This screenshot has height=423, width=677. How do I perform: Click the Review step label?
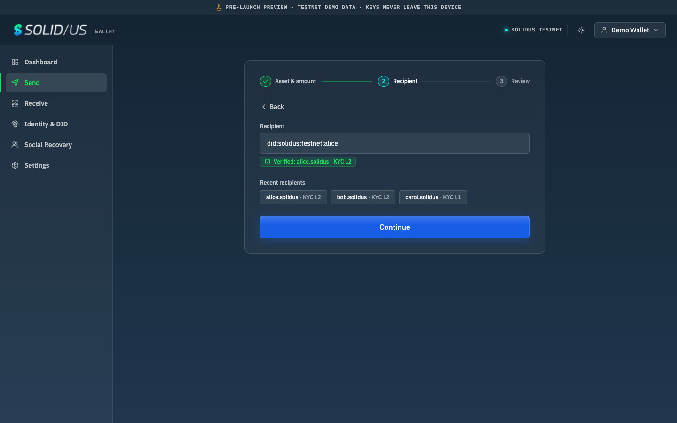tap(520, 81)
